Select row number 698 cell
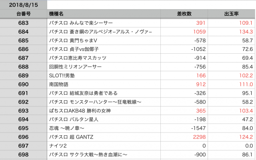 tap(23, 154)
